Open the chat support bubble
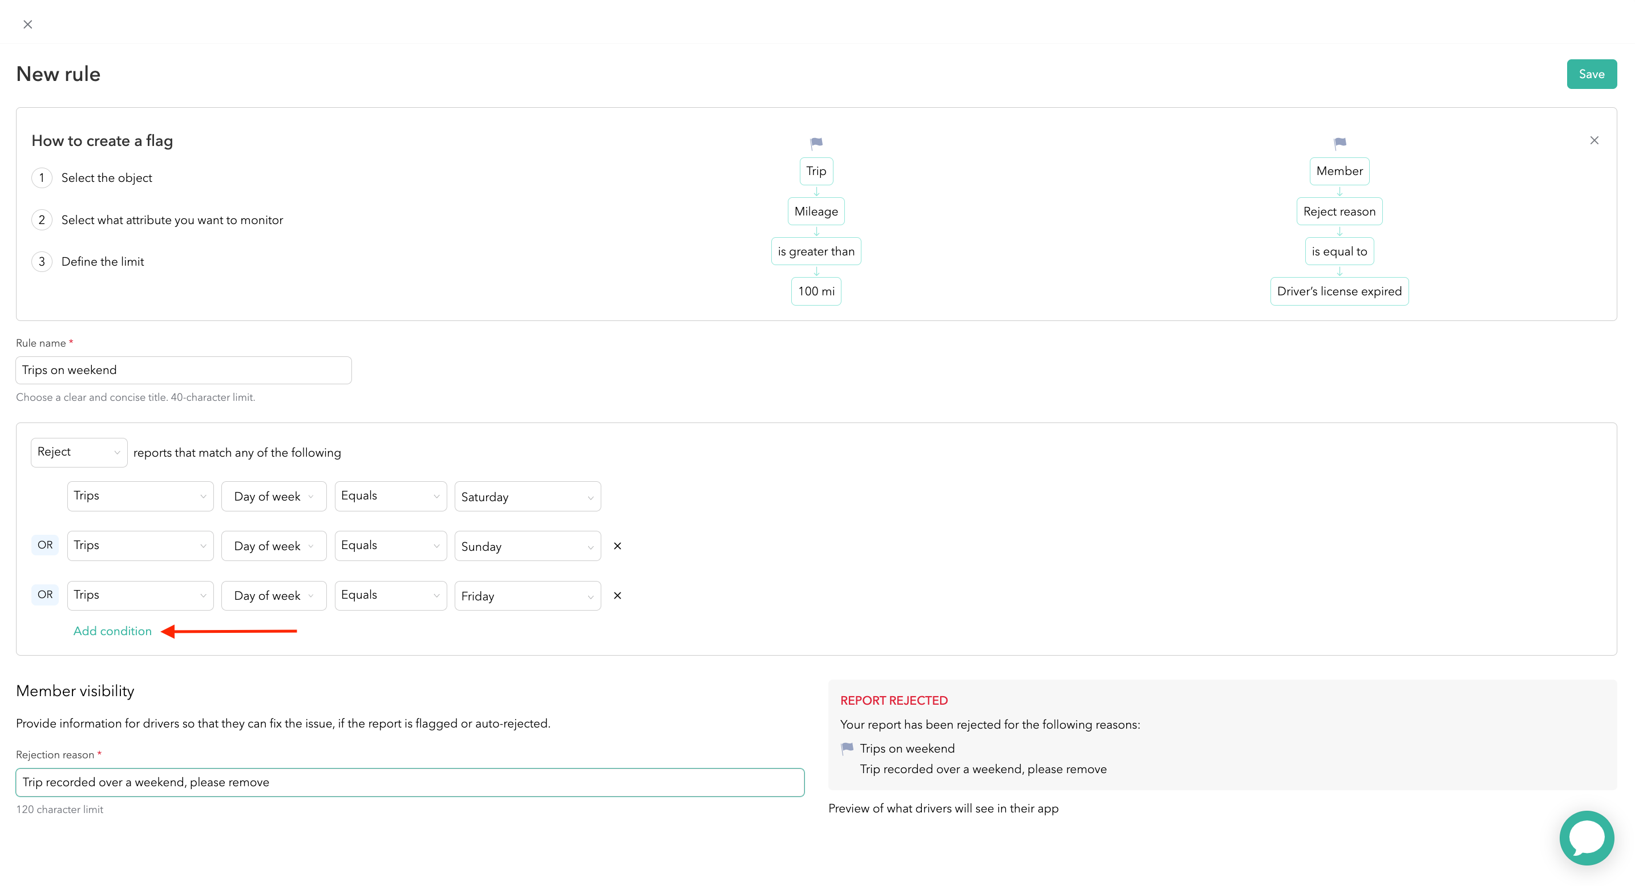Image resolution: width=1635 pixels, height=886 pixels. 1586,837
